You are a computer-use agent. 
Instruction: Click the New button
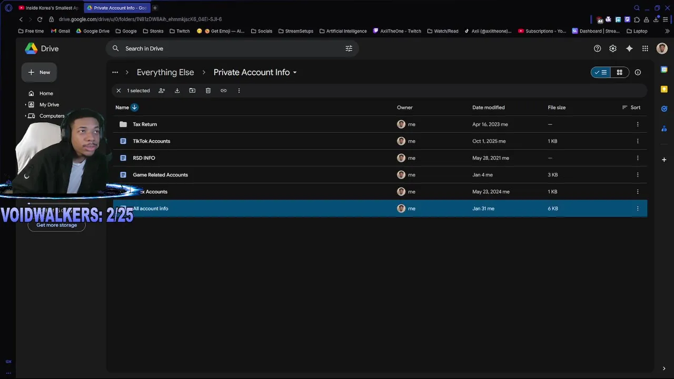pyautogui.click(x=39, y=72)
